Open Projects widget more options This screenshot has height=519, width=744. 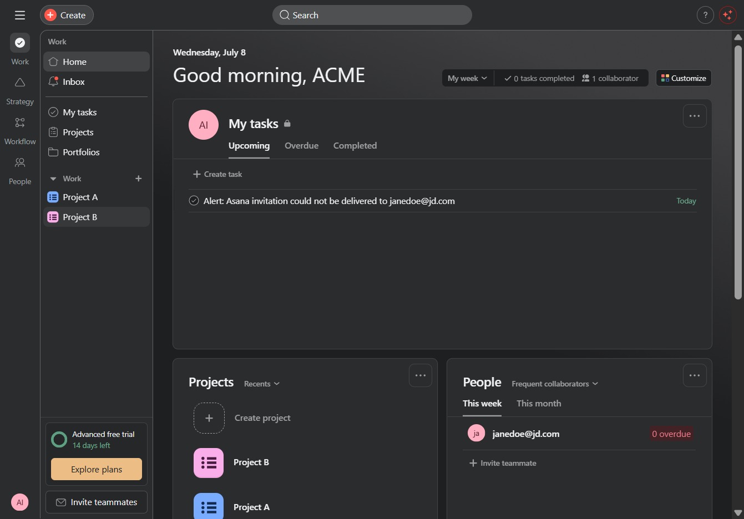pos(421,375)
